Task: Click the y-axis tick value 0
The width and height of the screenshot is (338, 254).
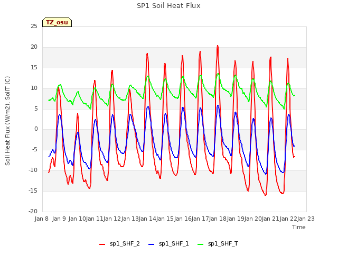Action: (36, 129)
